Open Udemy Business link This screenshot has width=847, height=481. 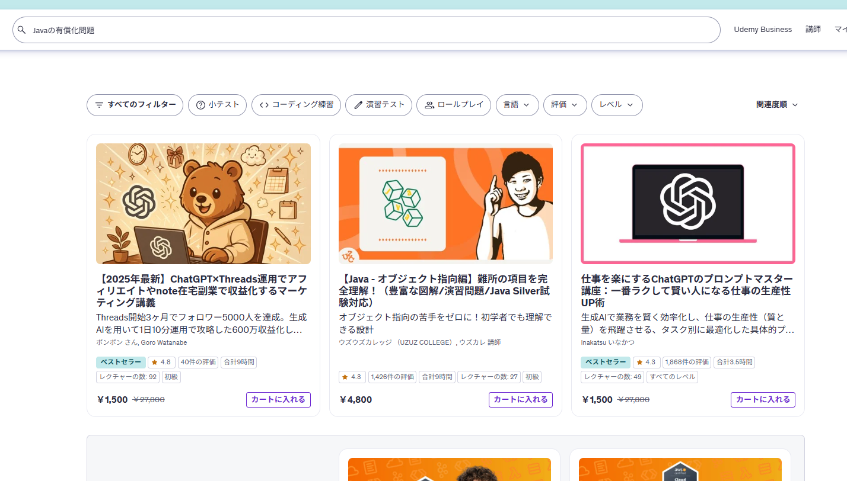click(763, 30)
